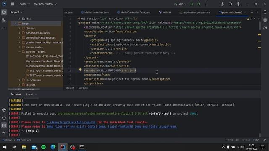Expand the test folder in project tree
The image size is (269, 151).
(x=19, y=18)
